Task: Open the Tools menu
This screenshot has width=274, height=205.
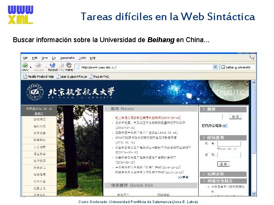Action: tap(82, 58)
